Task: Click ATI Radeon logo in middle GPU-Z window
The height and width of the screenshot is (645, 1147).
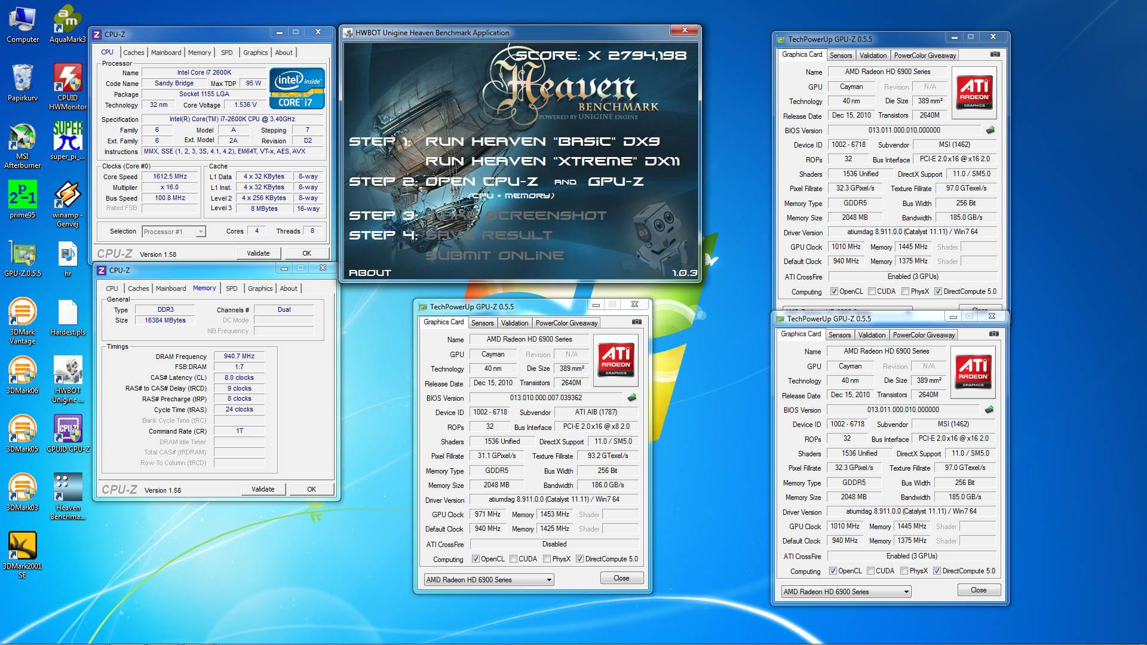Action: [x=616, y=360]
